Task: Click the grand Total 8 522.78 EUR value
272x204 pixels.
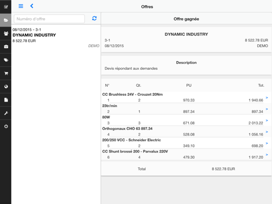Action: (x=223, y=169)
